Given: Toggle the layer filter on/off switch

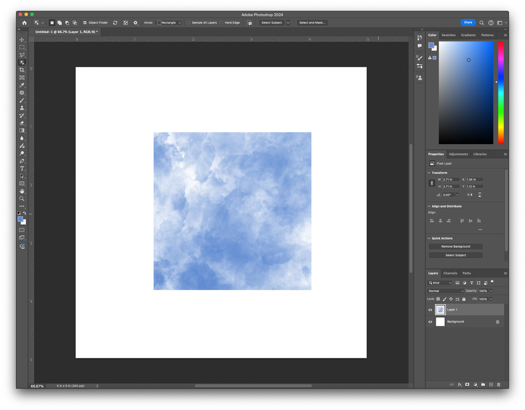Looking at the screenshot, I should (x=492, y=282).
